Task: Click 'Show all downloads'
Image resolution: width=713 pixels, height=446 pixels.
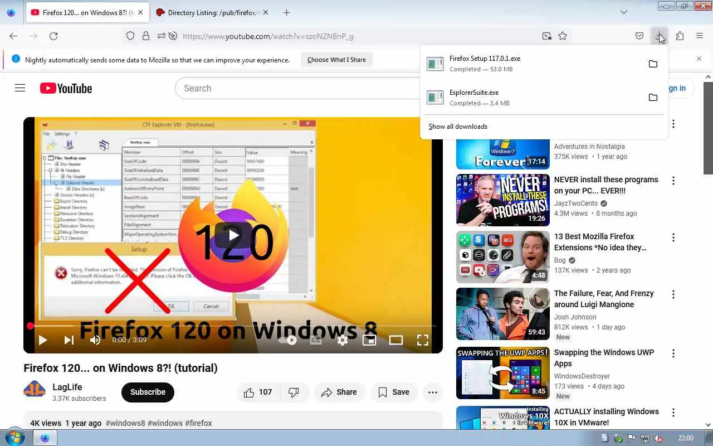Action: (x=458, y=127)
